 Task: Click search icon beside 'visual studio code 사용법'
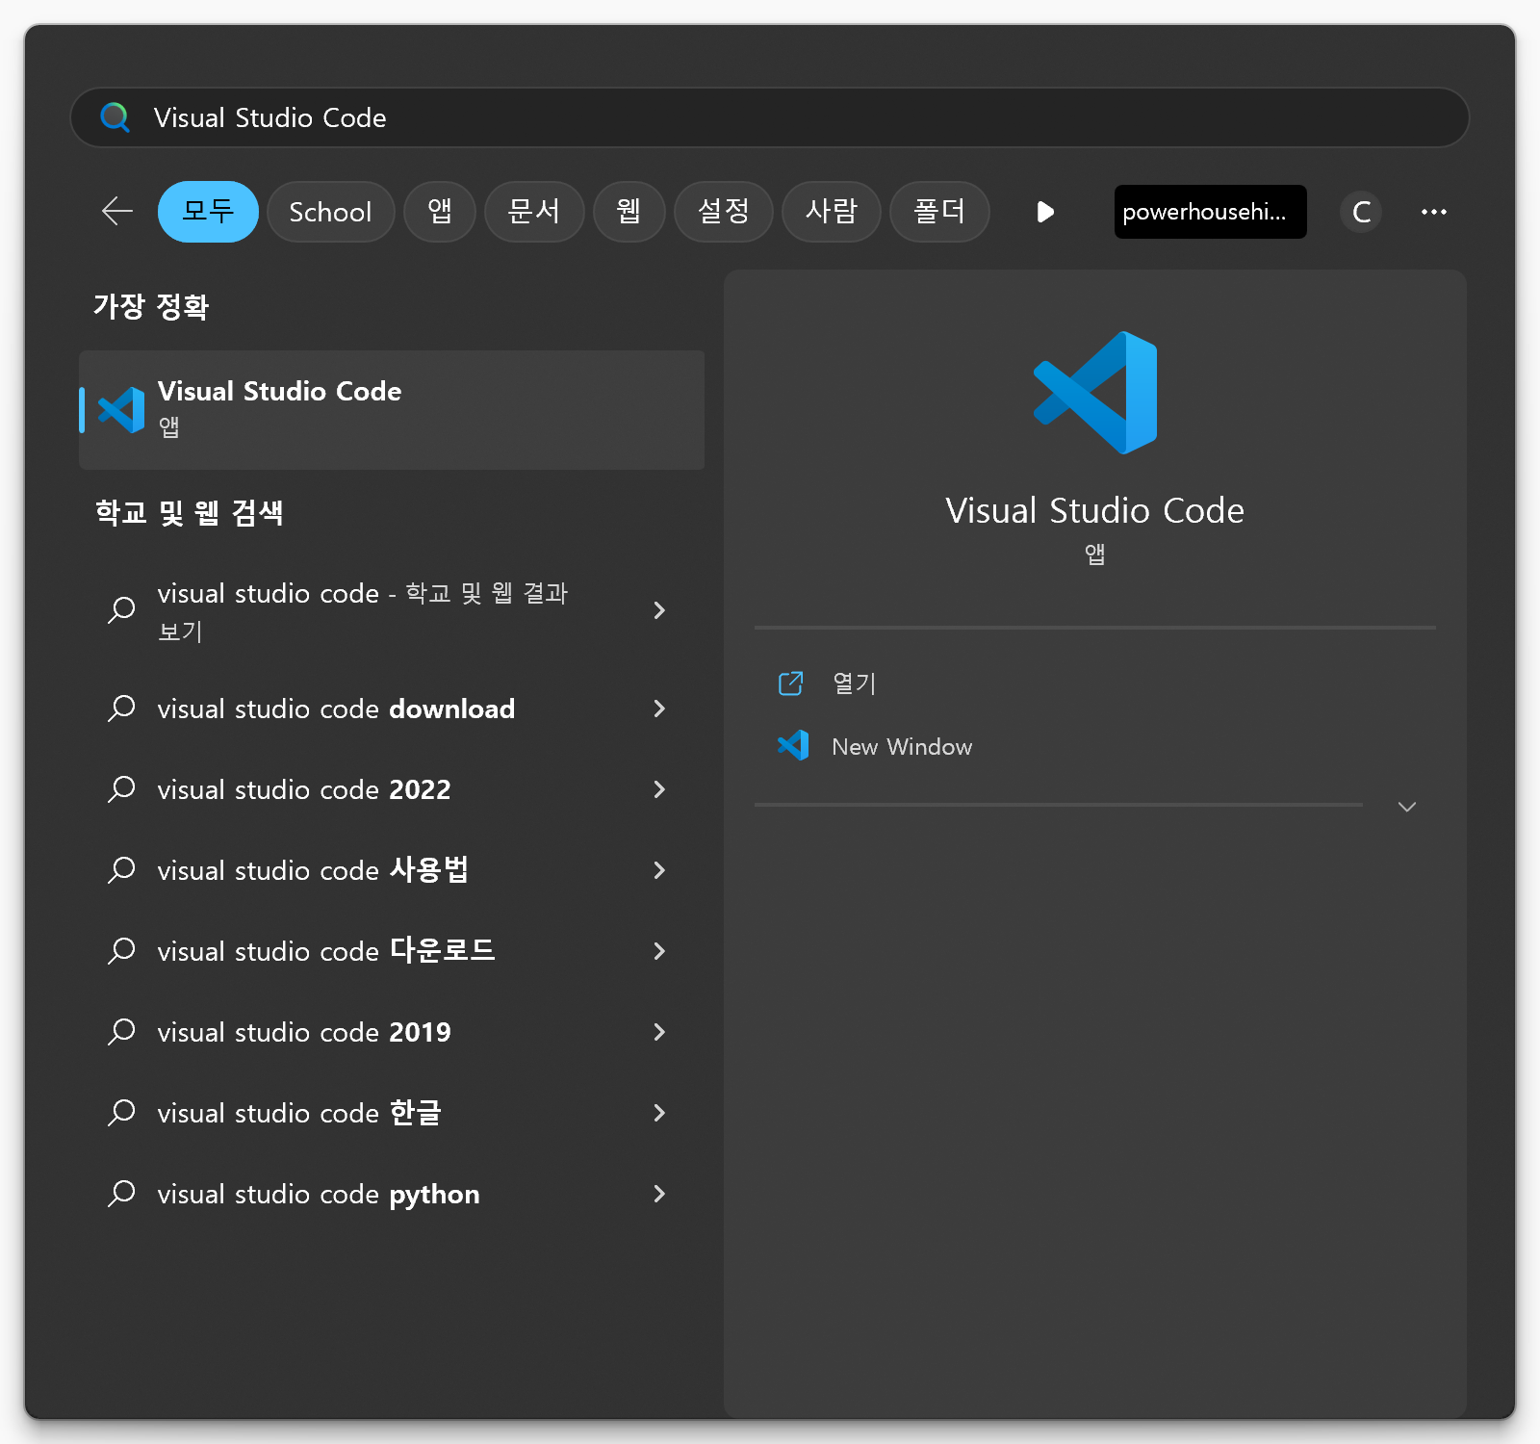coord(121,870)
